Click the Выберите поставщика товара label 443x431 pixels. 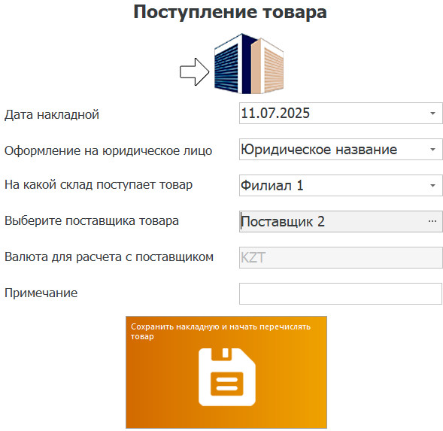92,220
